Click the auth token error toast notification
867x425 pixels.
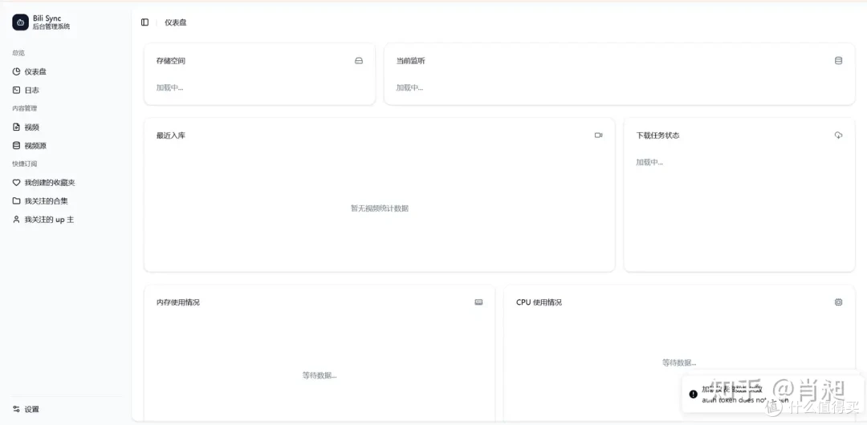tap(773, 394)
